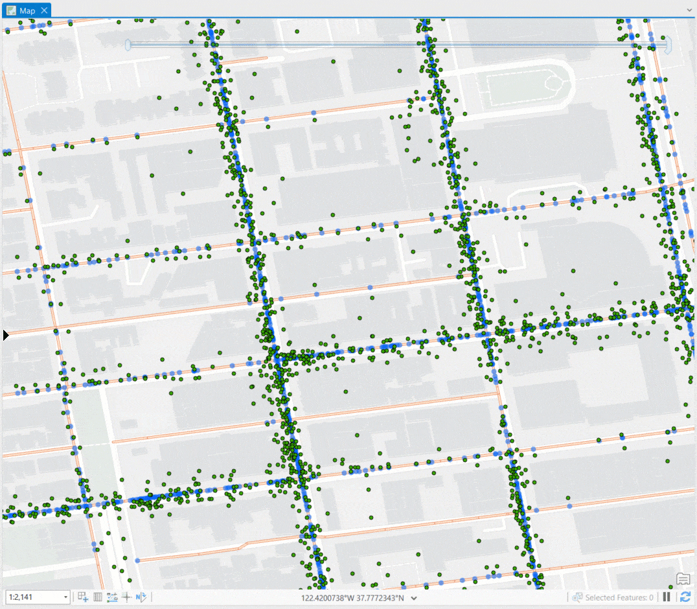The height and width of the screenshot is (609, 697).
Task: Click the north correction icon in the status bar
Action: pyautogui.click(x=141, y=597)
